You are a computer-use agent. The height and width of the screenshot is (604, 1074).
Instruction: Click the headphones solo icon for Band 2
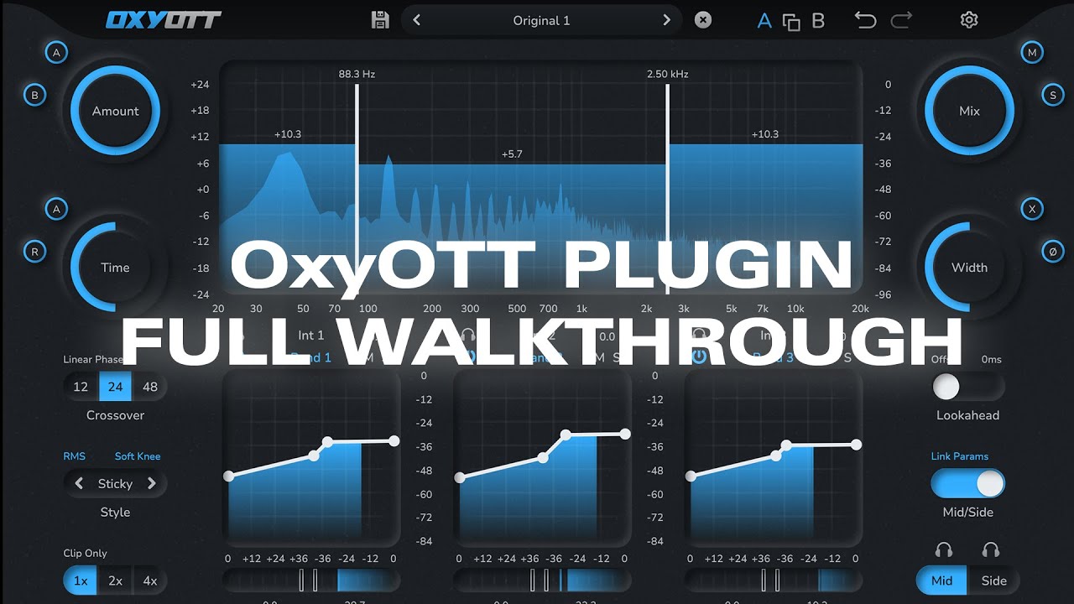pyautogui.click(x=468, y=336)
